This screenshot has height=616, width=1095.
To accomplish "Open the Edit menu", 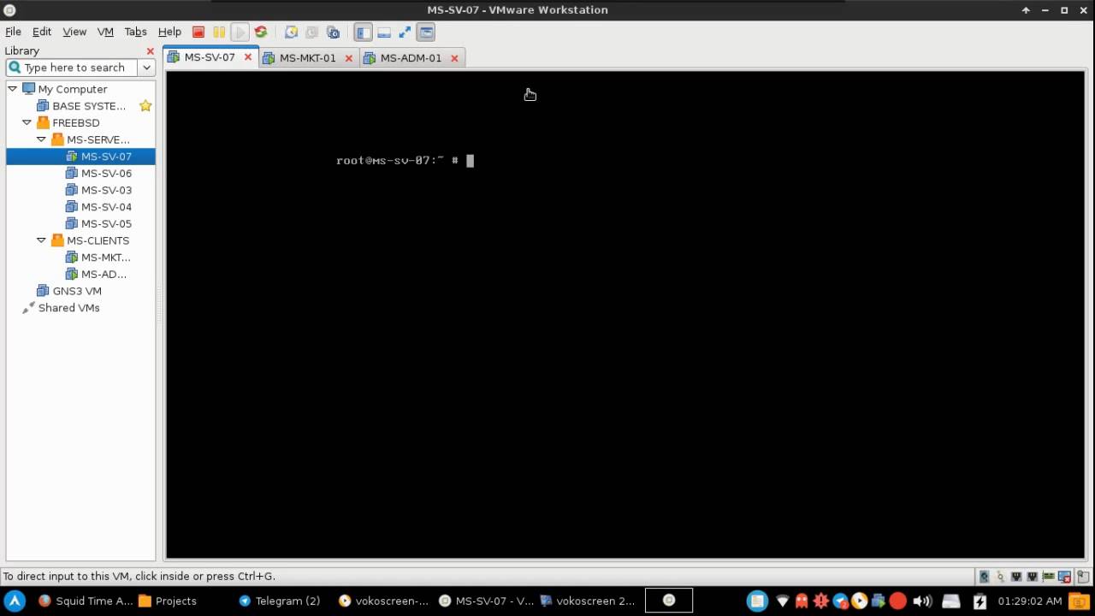I will click(x=42, y=32).
